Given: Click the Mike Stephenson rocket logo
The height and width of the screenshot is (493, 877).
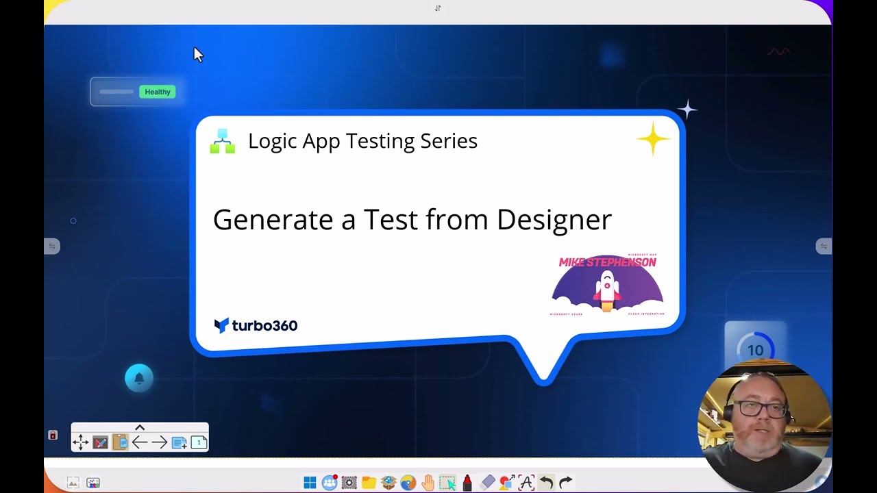Looking at the screenshot, I should coord(608,286).
